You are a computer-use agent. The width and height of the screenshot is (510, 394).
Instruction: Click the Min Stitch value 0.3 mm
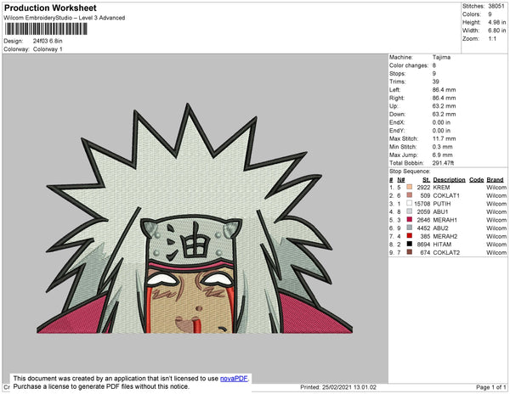442,147
